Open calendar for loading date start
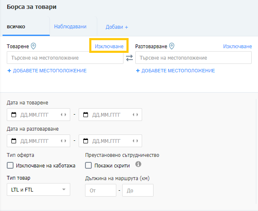The width and height of the screenshot is (258, 211). (14, 115)
